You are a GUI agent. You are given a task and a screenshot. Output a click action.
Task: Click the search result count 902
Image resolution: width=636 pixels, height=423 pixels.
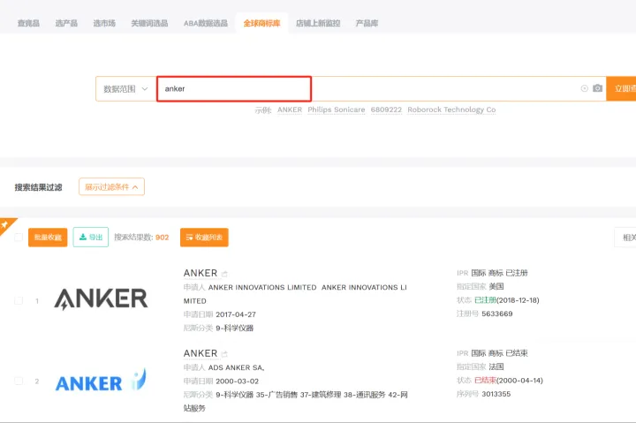coord(162,238)
